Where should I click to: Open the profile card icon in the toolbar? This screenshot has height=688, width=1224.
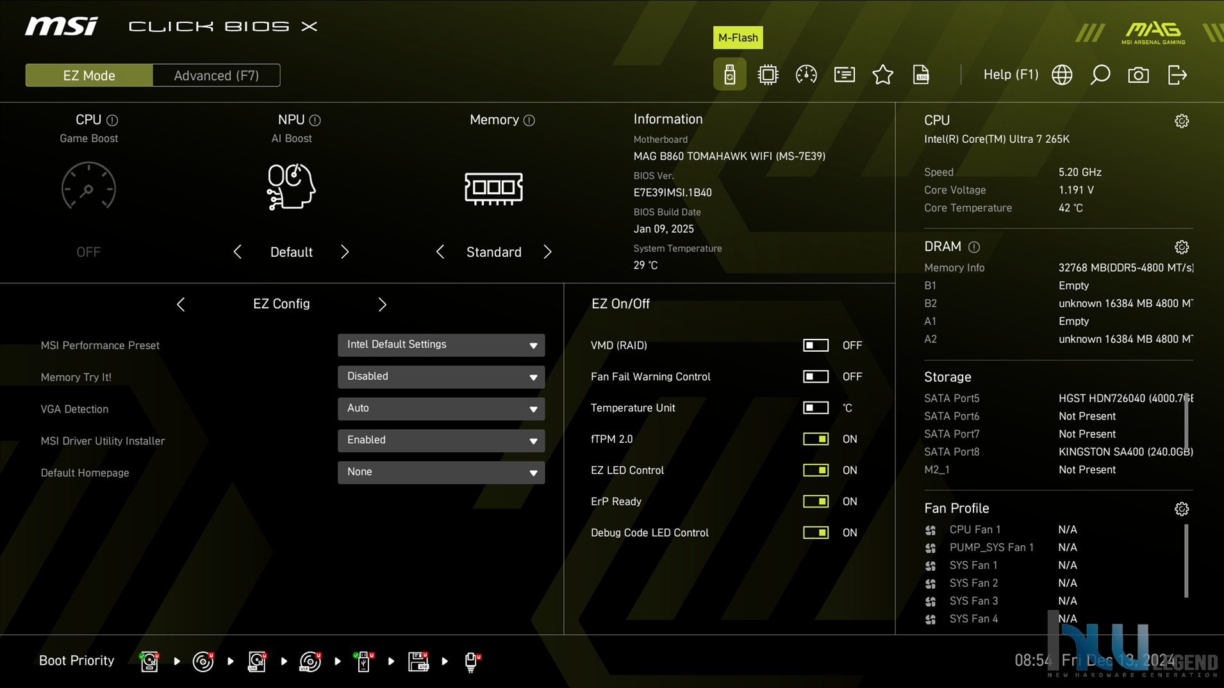(844, 75)
